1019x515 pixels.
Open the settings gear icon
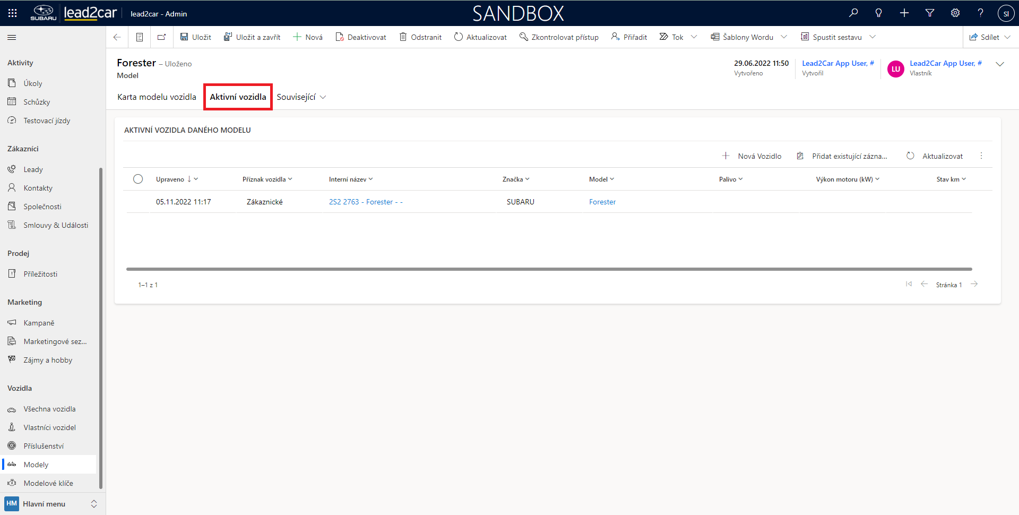point(955,13)
